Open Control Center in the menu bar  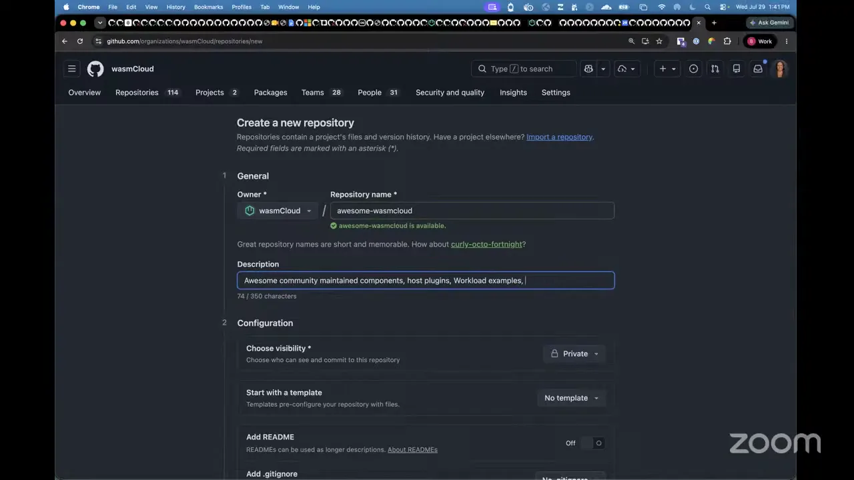(x=723, y=7)
